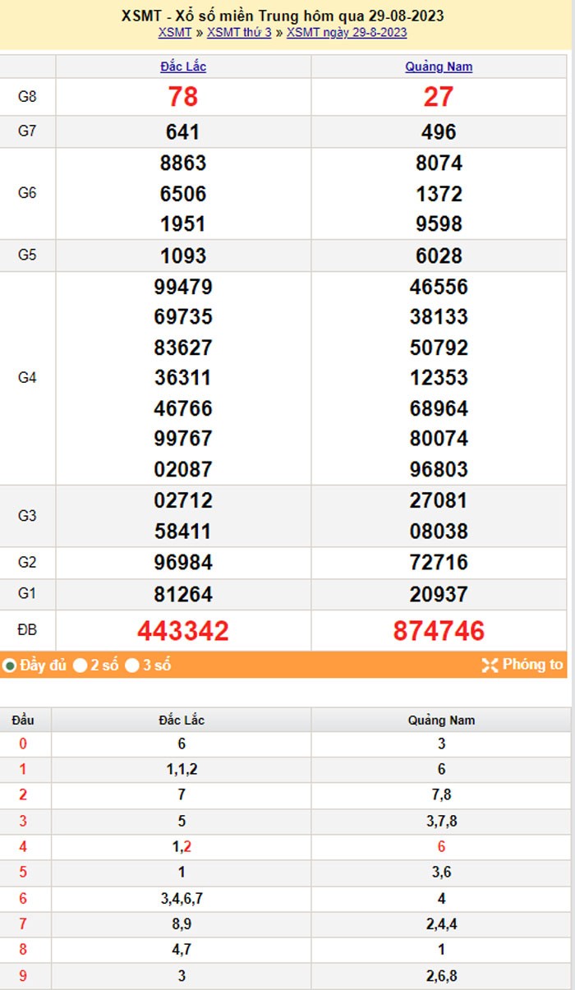575x990 pixels.
Task: Open the underlined Quảng Nam province link
Action: click(x=439, y=67)
